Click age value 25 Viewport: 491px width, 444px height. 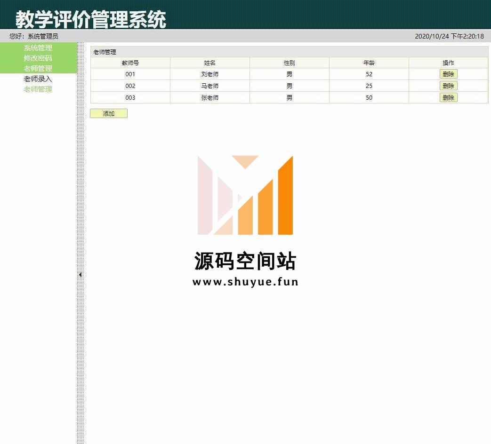point(369,86)
